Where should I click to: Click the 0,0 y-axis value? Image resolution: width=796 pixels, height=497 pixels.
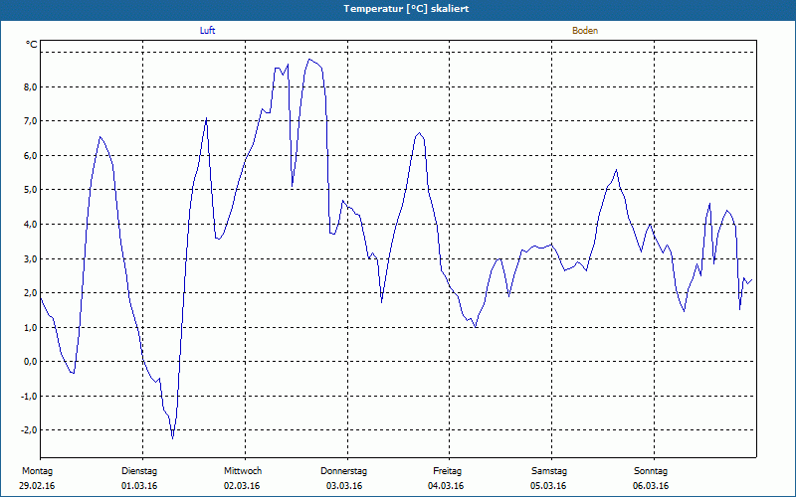point(31,362)
